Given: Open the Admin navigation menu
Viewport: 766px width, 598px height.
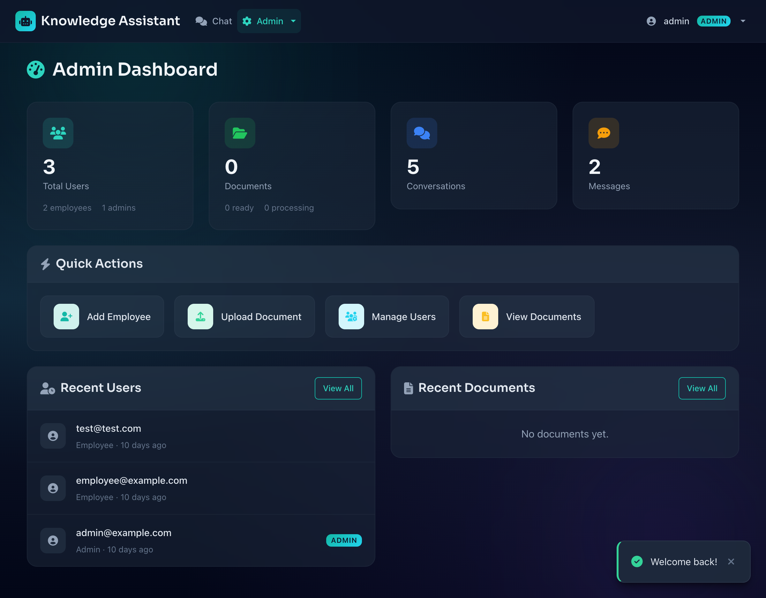Looking at the screenshot, I should (269, 21).
